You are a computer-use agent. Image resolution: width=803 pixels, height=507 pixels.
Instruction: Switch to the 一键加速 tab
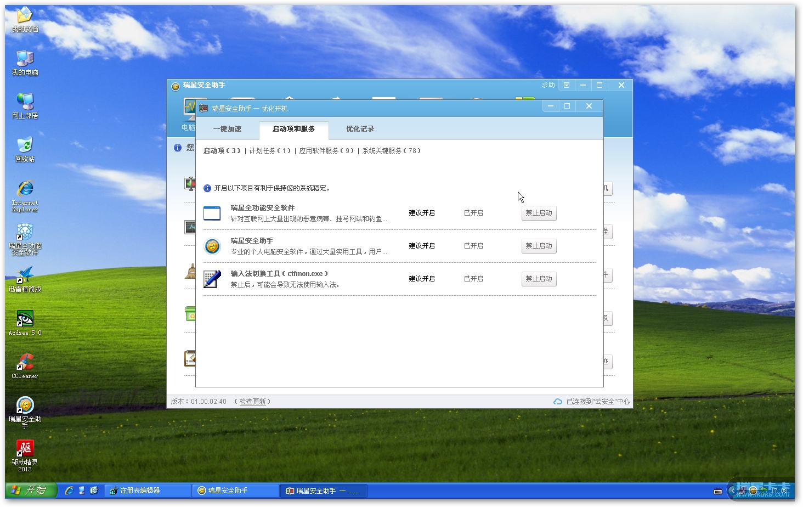click(x=227, y=129)
